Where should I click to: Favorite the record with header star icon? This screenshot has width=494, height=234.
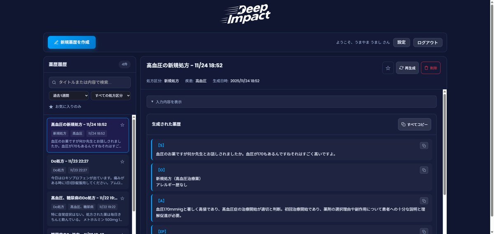tap(388, 68)
